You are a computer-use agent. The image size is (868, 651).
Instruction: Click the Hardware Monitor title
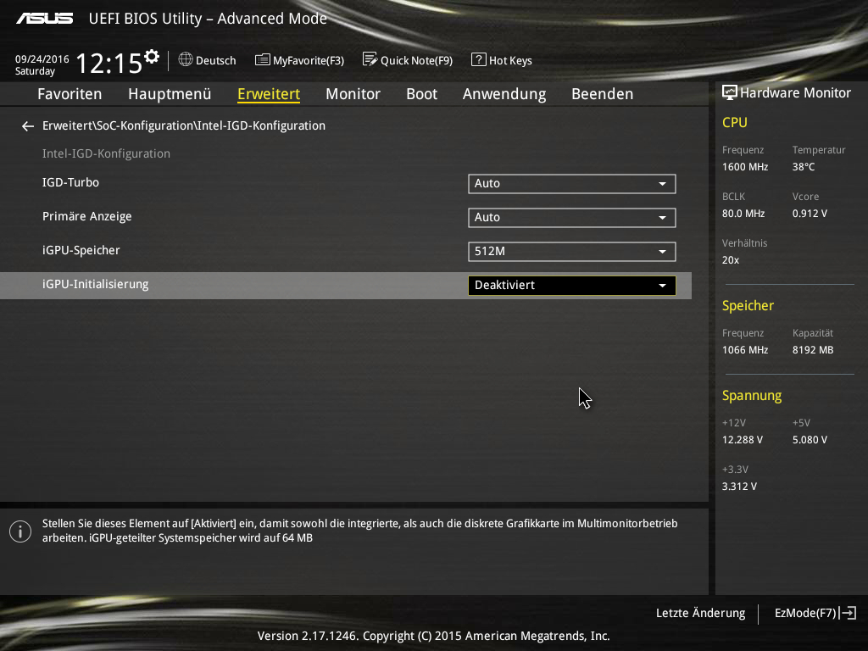coord(795,92)
